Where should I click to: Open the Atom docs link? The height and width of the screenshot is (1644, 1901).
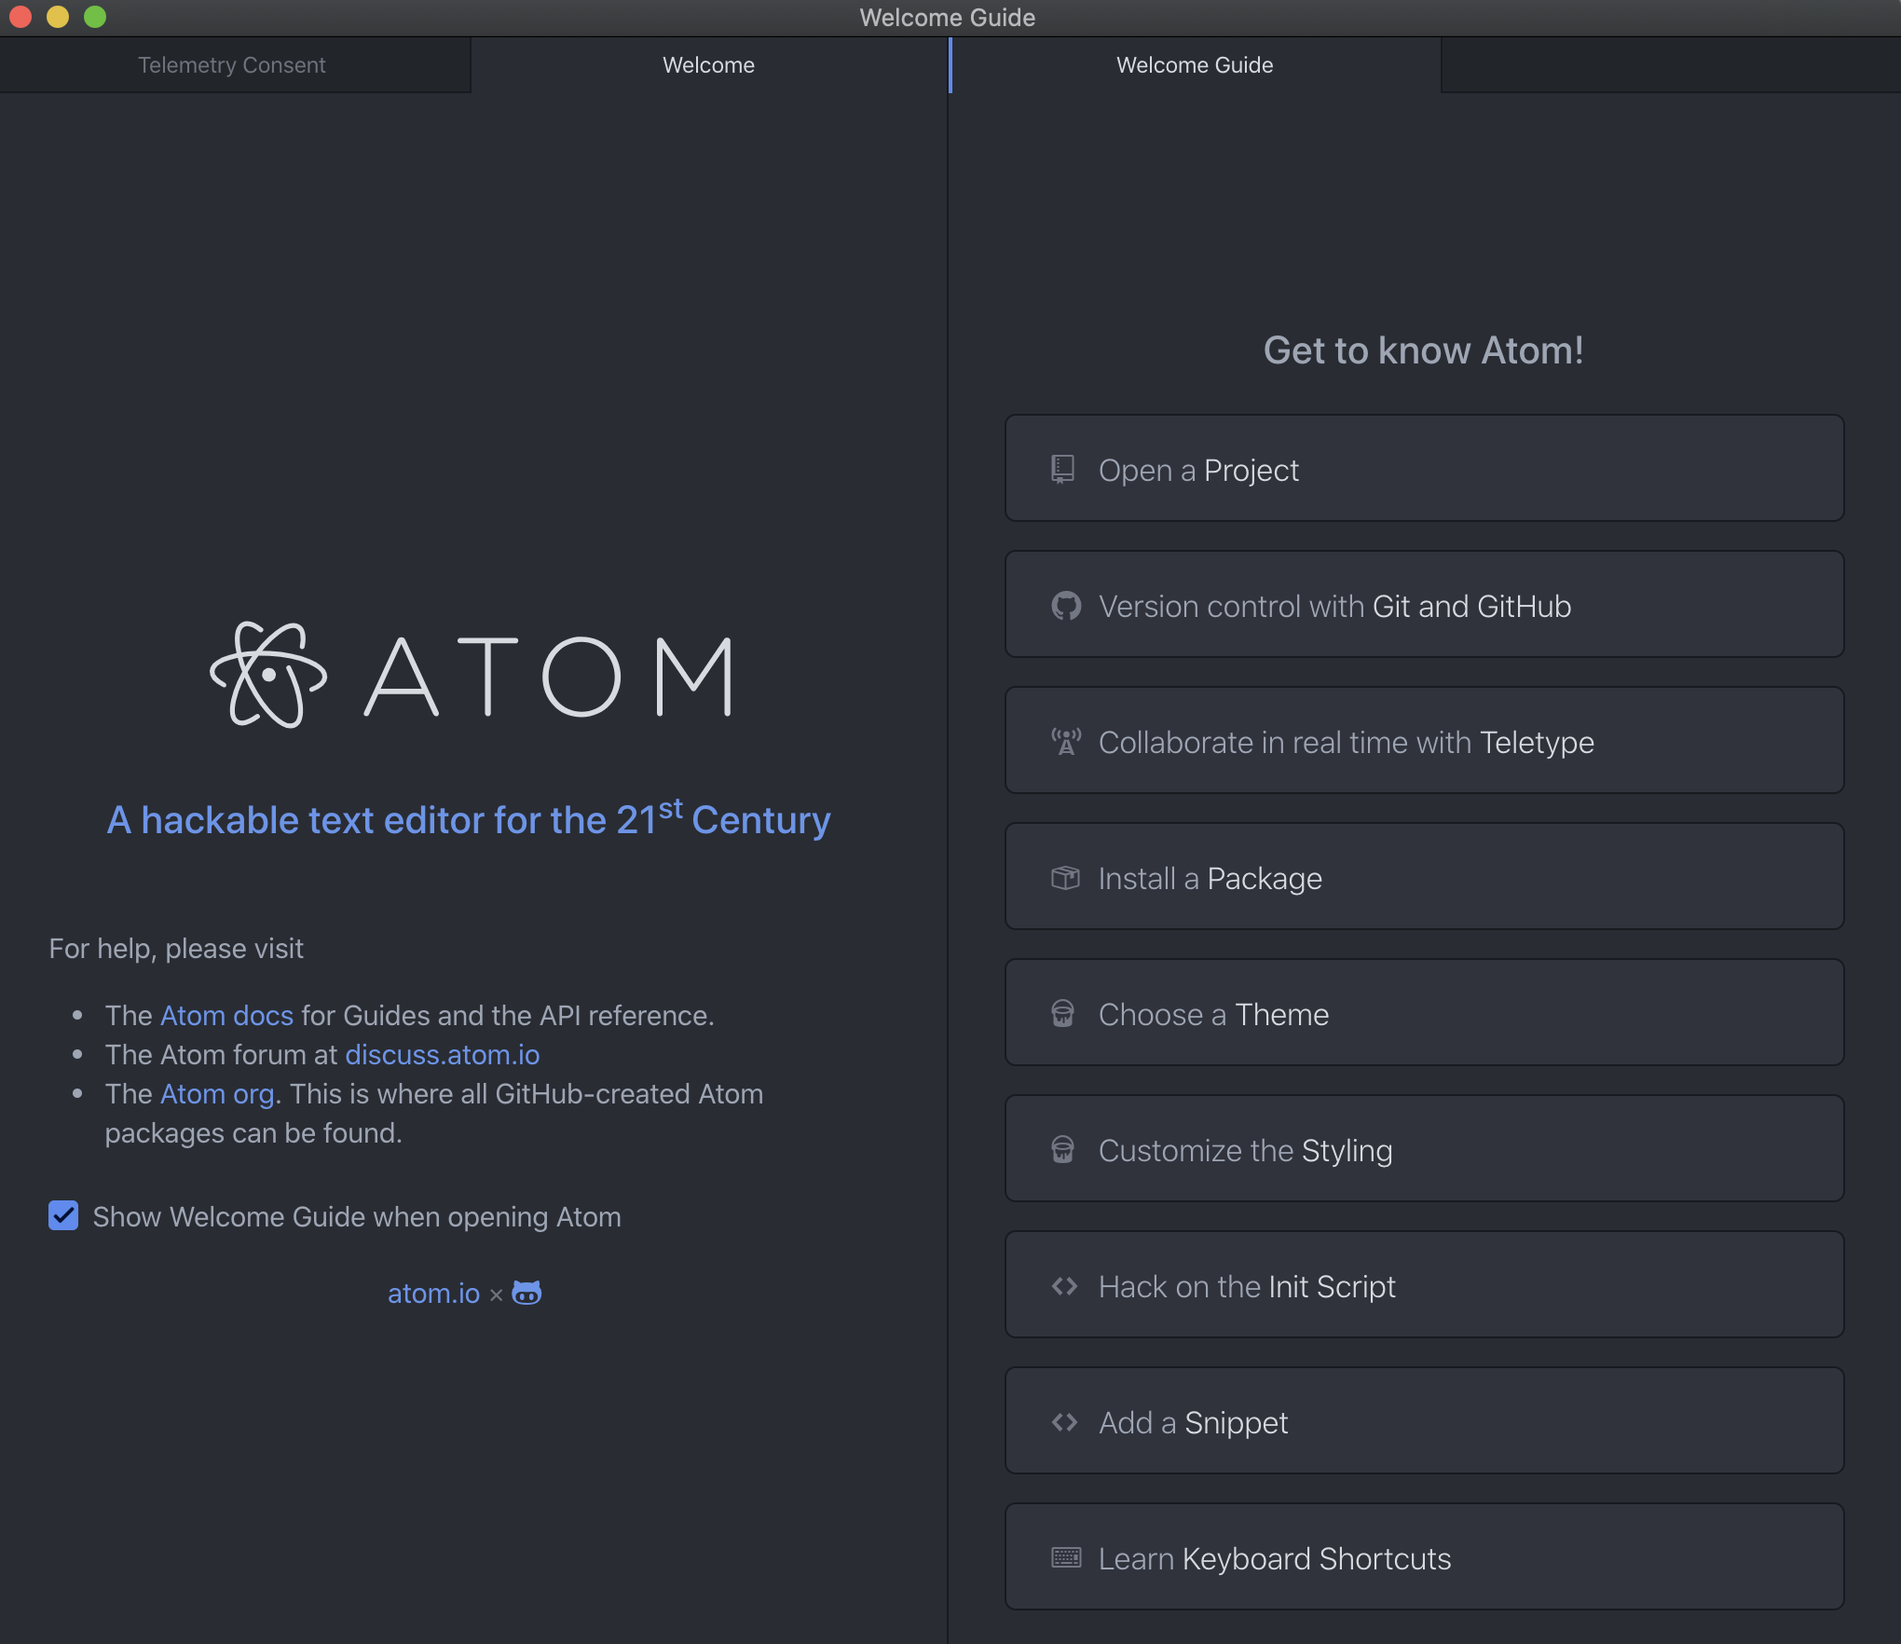click(x=226, y=1015)
